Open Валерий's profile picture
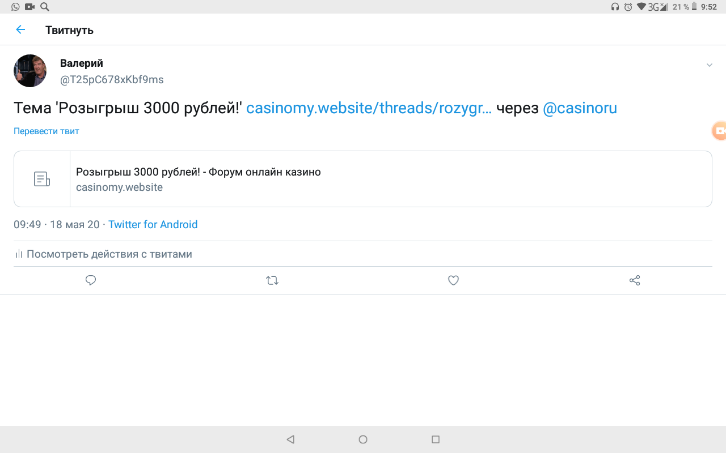 [x=30, y=71]
